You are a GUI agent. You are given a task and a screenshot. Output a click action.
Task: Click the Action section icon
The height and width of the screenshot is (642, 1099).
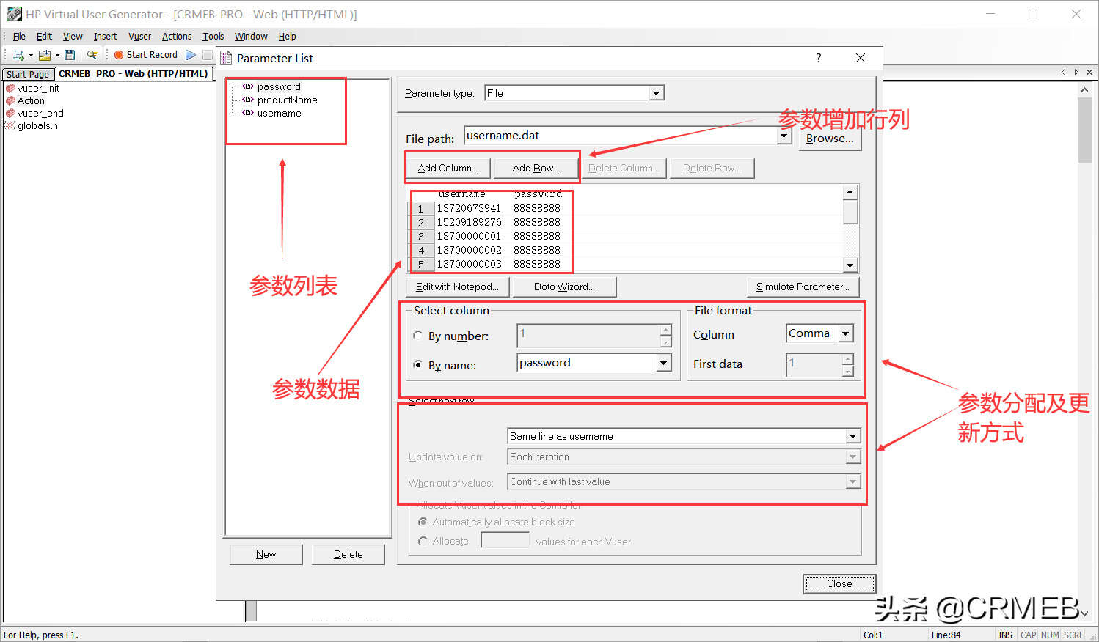tap(10, 100)
